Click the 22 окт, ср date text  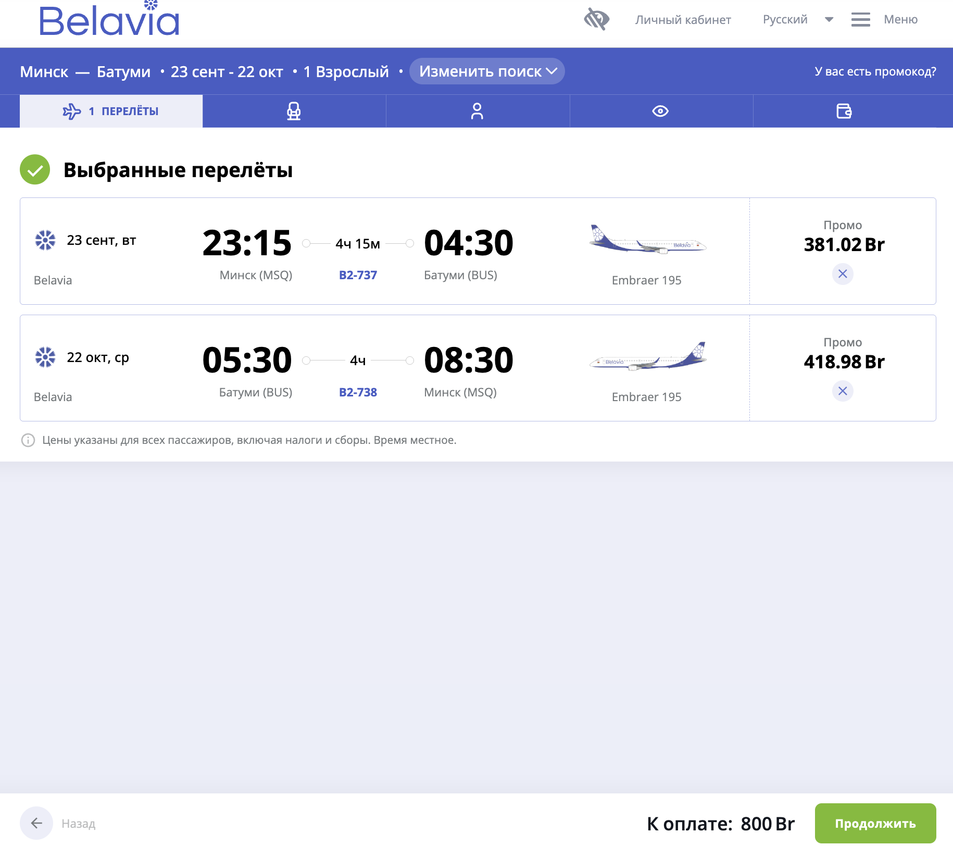click(98, 357)
